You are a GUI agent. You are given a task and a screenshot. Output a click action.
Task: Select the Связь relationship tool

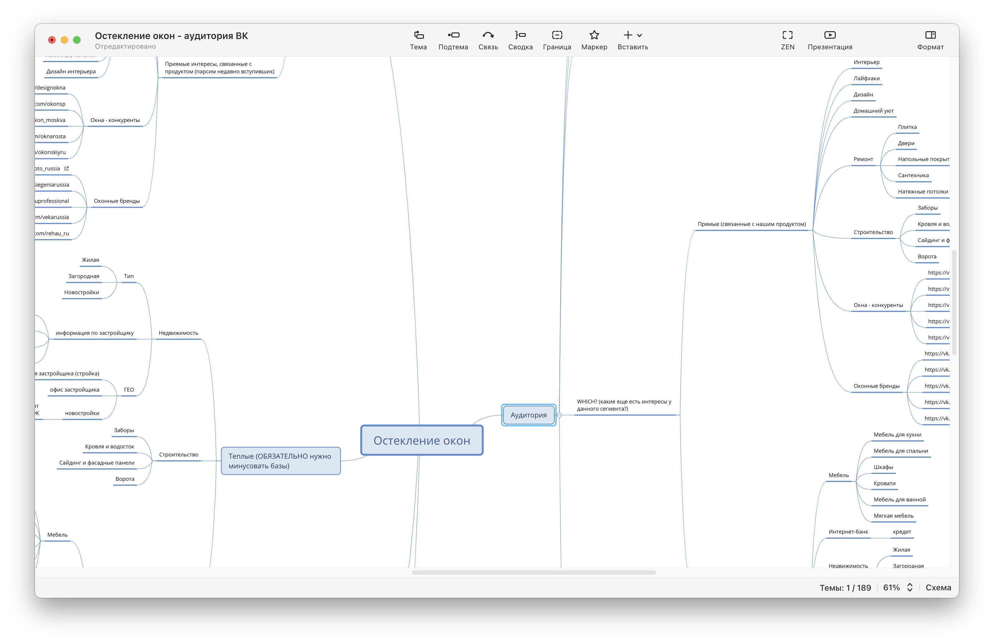coord(488,36)
